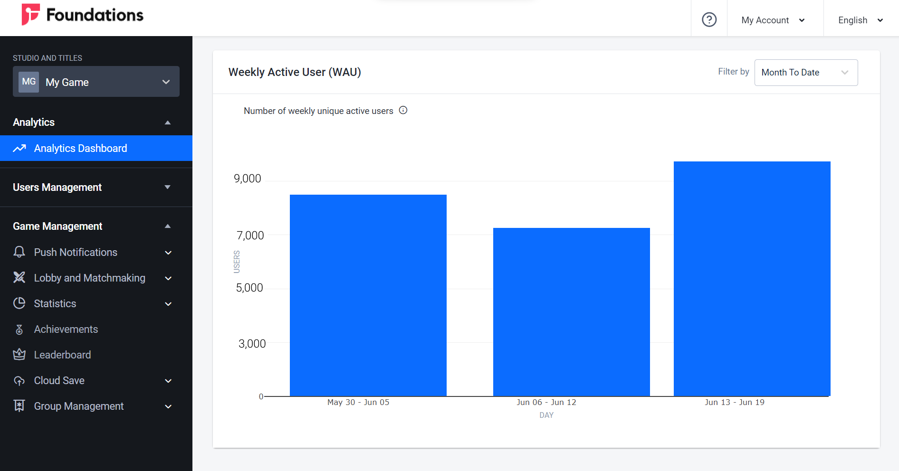Open the Month To Date filter dropdown

(806, 72)
